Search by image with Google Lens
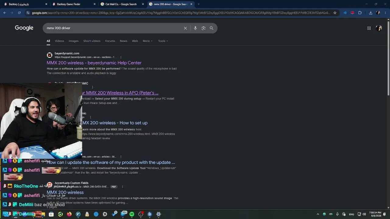The height and width of the screenshot is (219, 390). (x=204, y=28)
